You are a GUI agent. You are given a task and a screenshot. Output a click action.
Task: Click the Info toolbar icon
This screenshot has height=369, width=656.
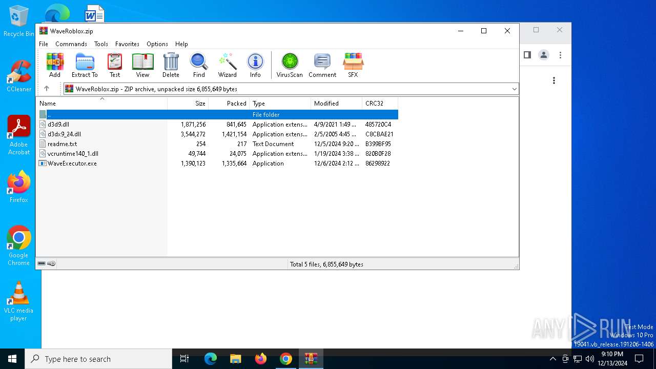click(255, 65)
